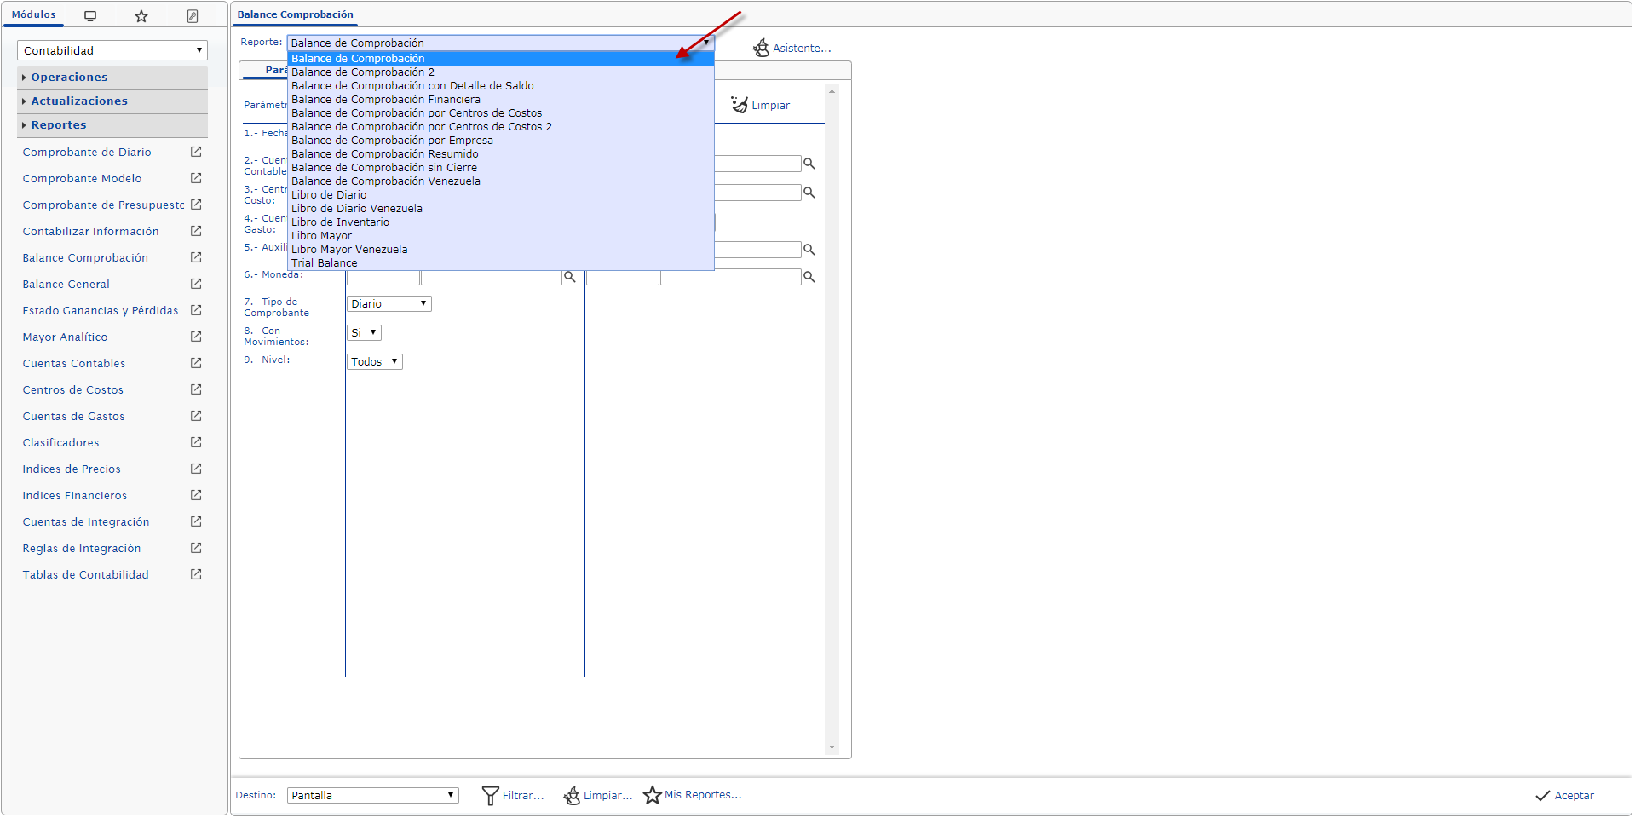Image resolution: width=1635 pixels, height=818 pixels.
Task: Click scrollbar down arrow in parameters panel
Action: 832,748
